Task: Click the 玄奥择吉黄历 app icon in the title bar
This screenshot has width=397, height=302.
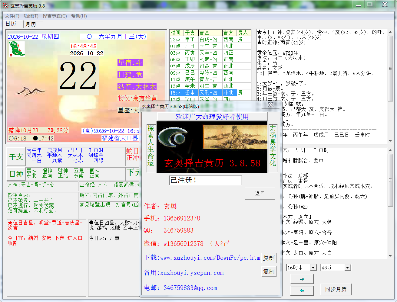Action: click(5, 5)
